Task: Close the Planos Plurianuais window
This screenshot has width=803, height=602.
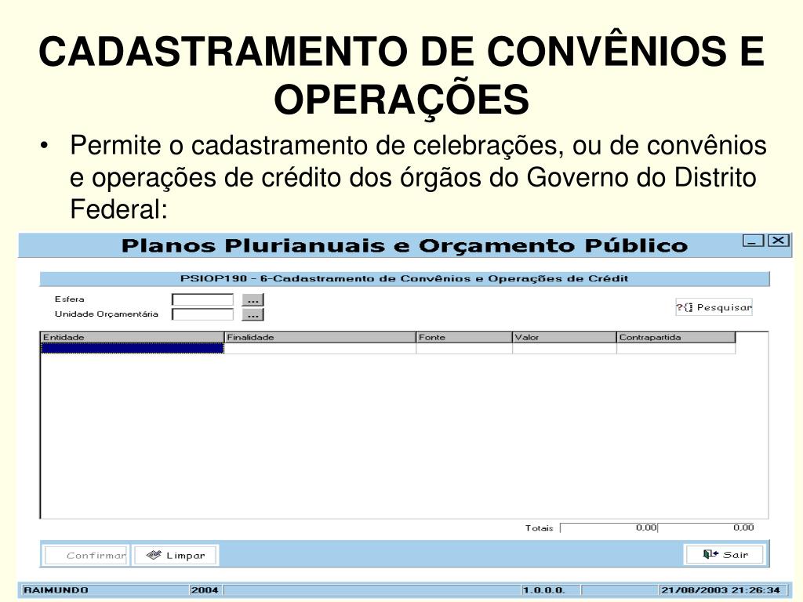Action: 779,240
